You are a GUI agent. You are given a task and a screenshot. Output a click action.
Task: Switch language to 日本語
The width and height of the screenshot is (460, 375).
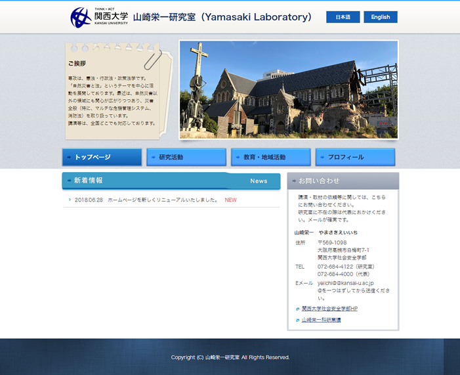[343, 17]
